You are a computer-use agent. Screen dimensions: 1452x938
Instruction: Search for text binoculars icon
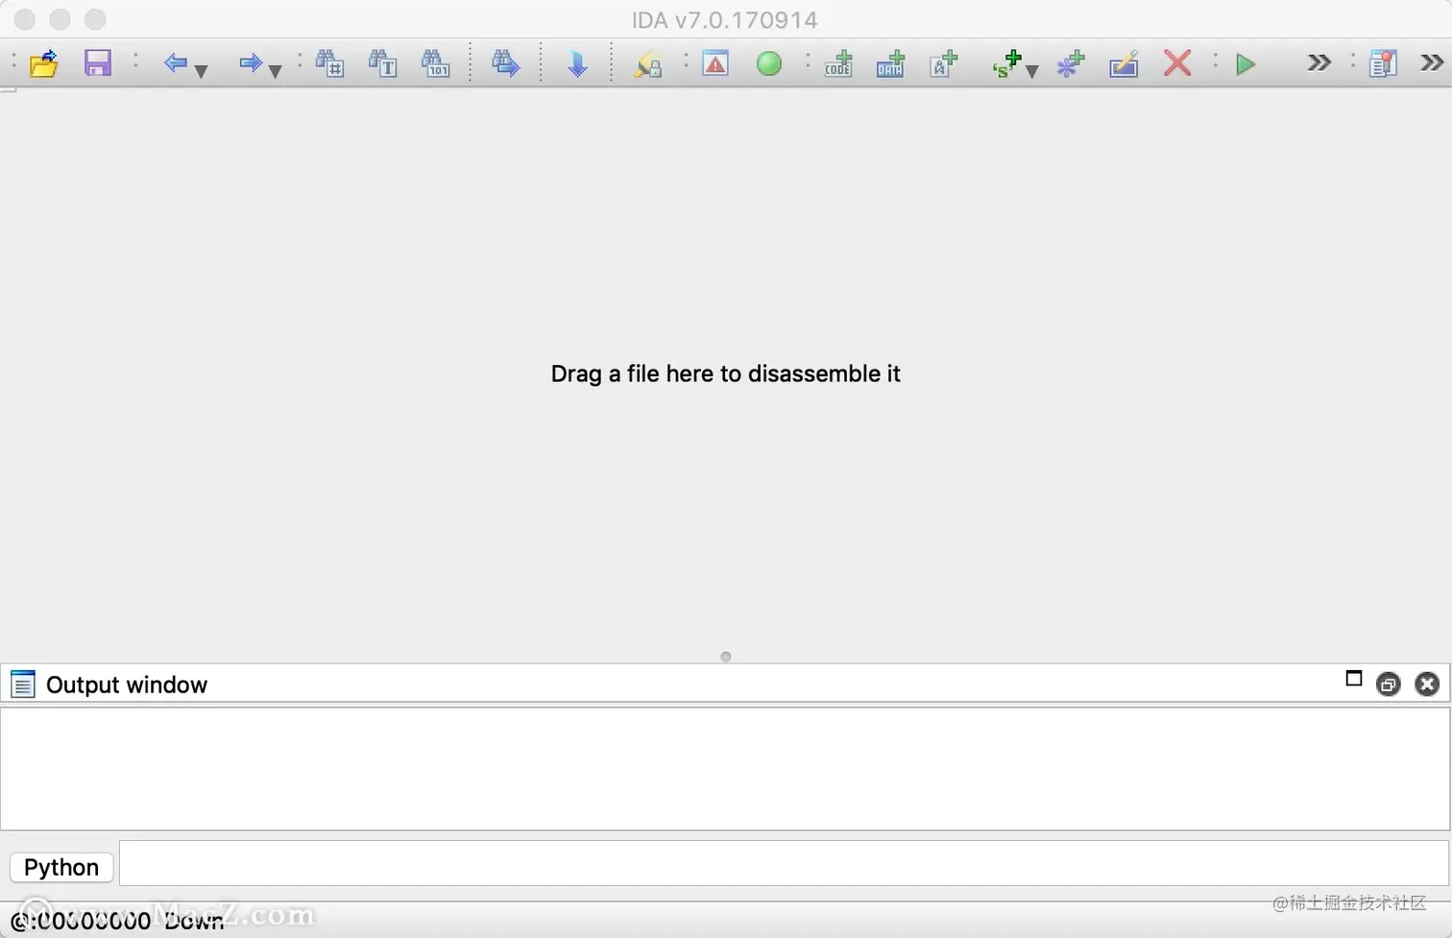[383, 63]
